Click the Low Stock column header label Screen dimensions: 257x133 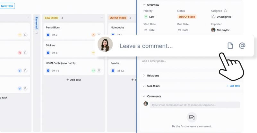51,18
